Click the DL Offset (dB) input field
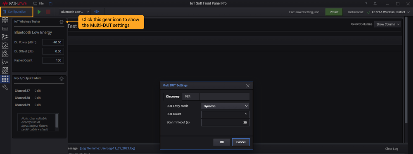Screen dimensions: 413x154 tap(53, 51)
